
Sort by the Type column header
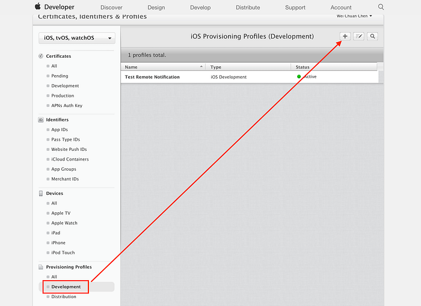(248, 67)
